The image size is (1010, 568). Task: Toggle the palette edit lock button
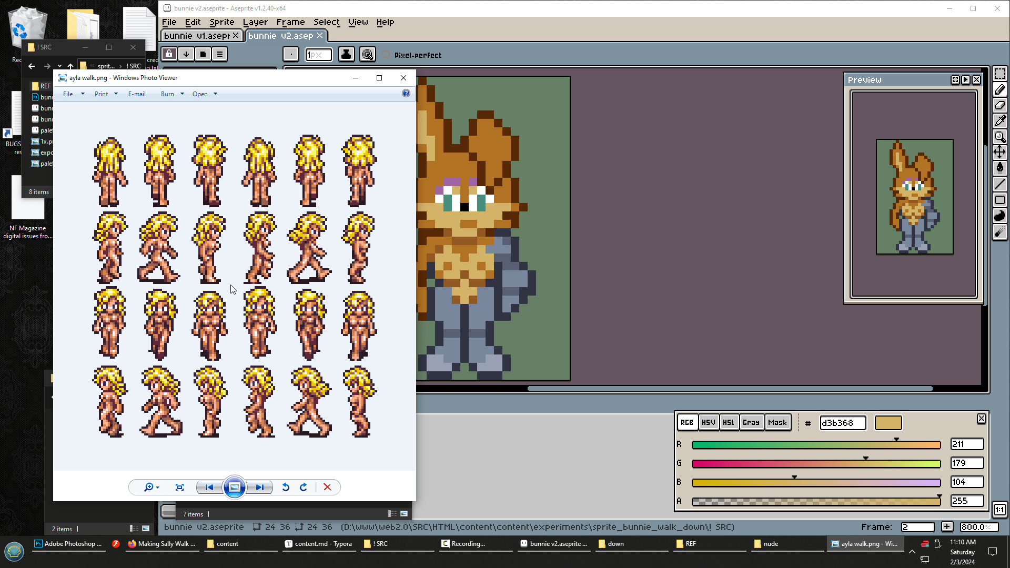click(169, 54)
